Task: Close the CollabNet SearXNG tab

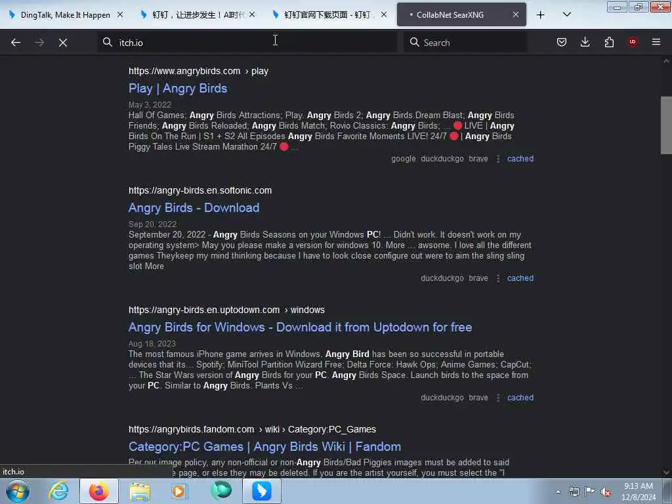Action: (516, 14)
